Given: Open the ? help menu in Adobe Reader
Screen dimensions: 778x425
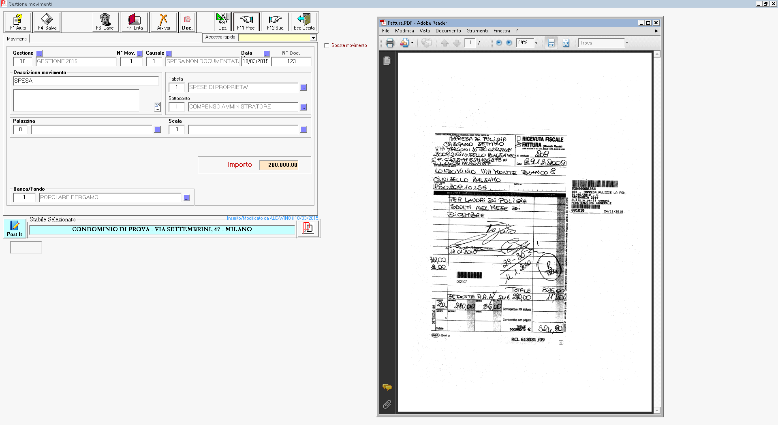Looking at the screenshot, I should point(517,31).
